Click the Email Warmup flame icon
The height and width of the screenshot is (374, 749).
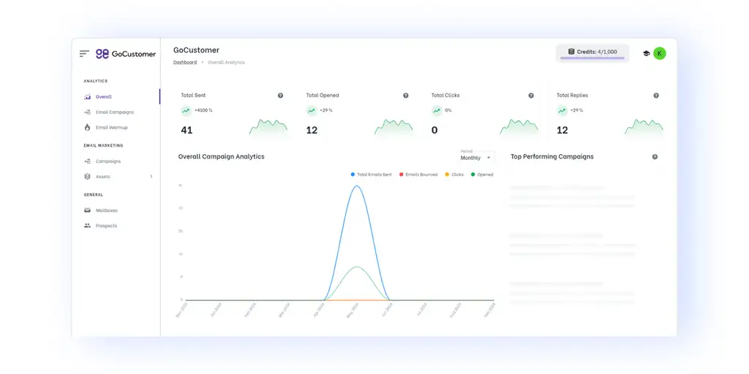click(88, 127)
